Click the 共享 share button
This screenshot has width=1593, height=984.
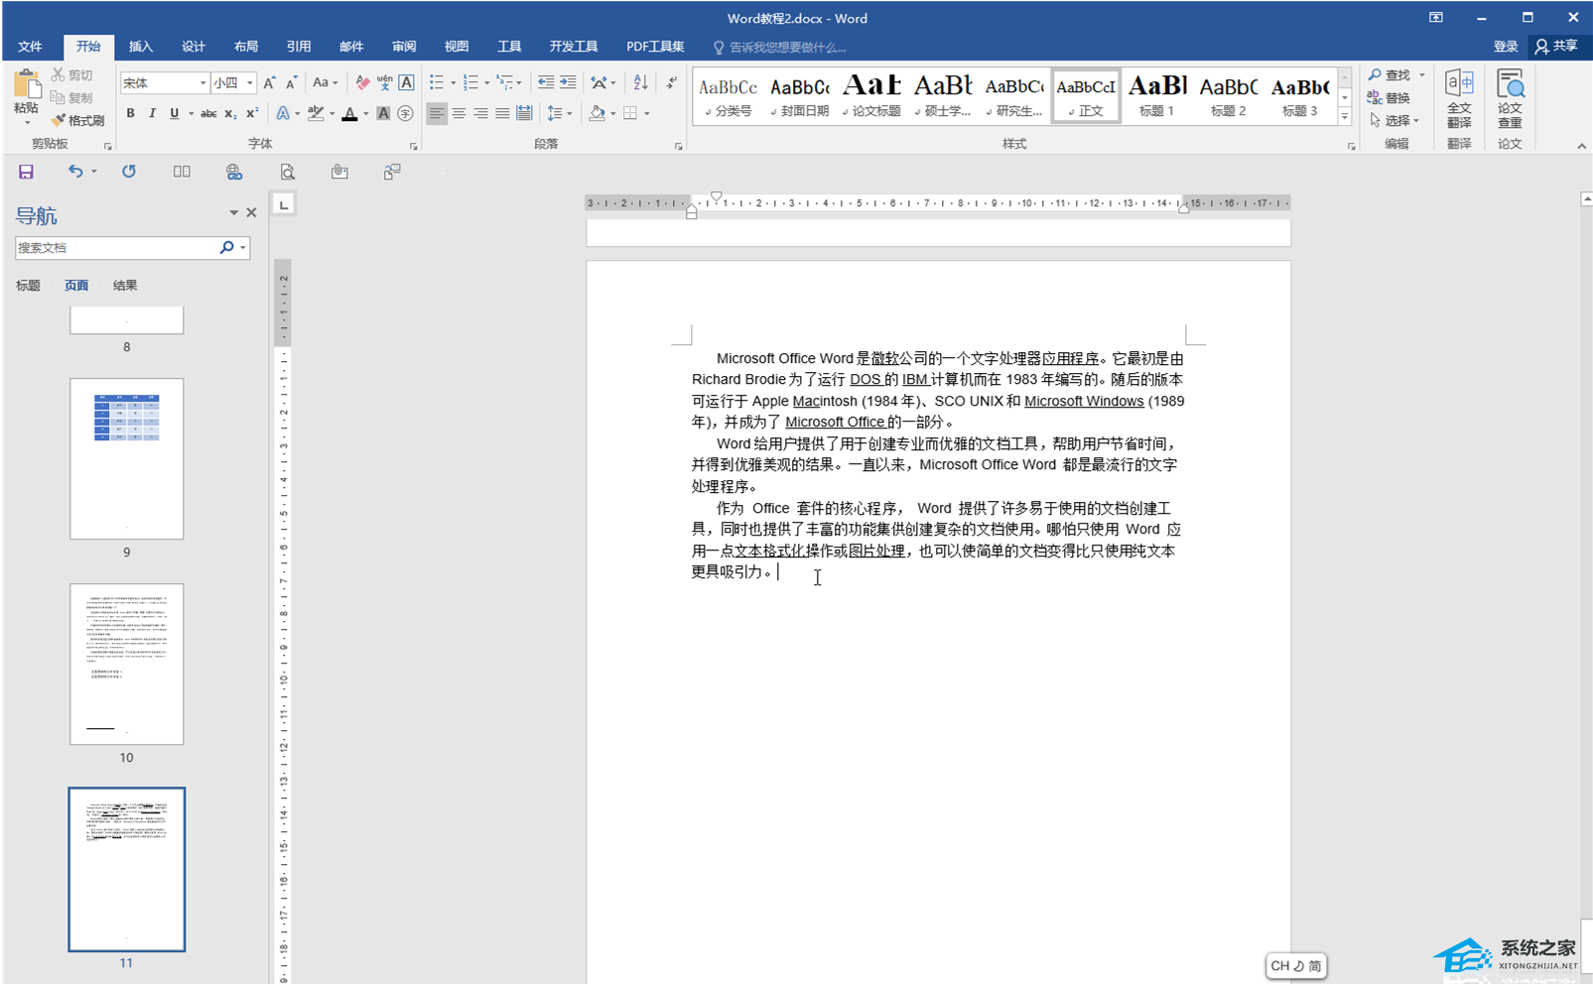(1556, 47)
